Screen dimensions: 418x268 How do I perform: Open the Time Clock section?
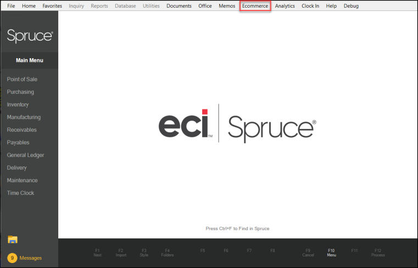coord(20,193)
